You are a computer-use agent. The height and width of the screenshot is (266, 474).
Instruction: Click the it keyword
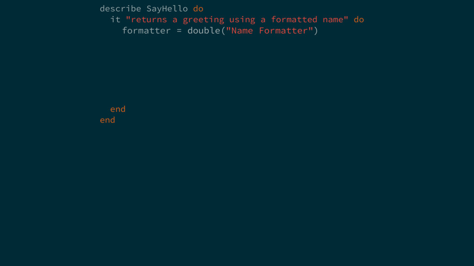pyautogui.click(x=115, y=19)
